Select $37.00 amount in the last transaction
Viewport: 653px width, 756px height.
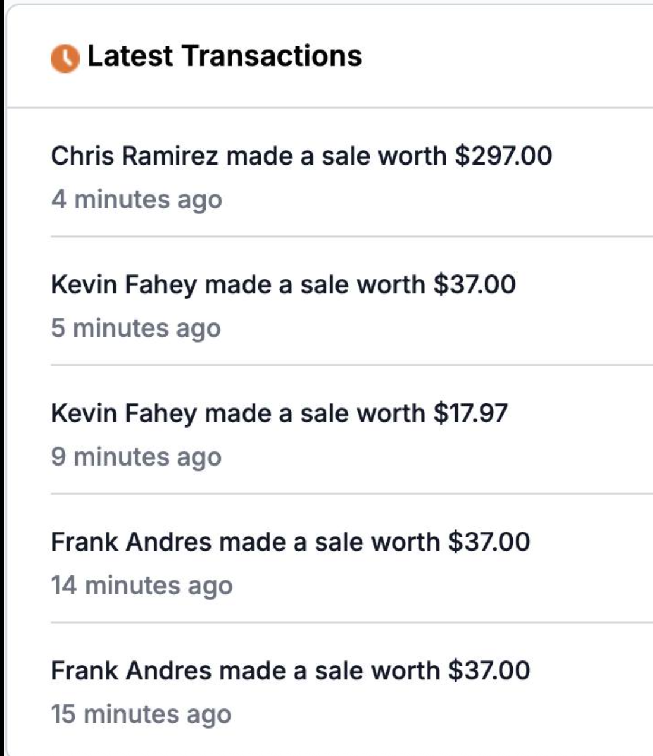tap(488, 671)
